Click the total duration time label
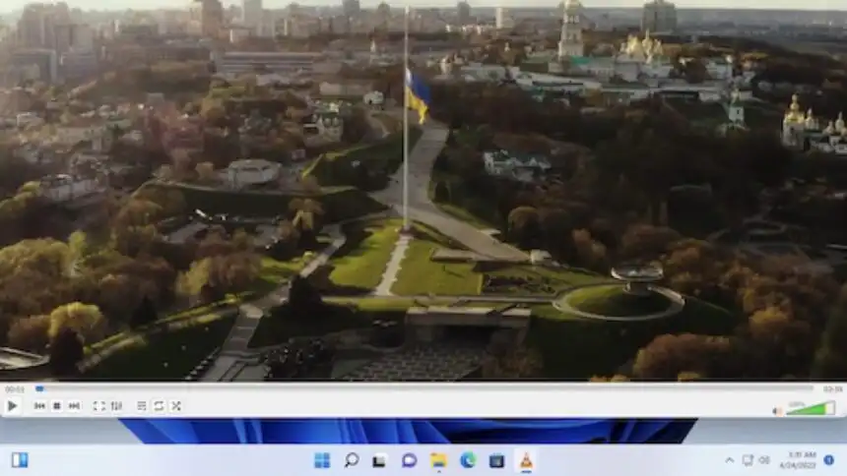The height and width of the screenshot is (476, 847). coord(832,389)
